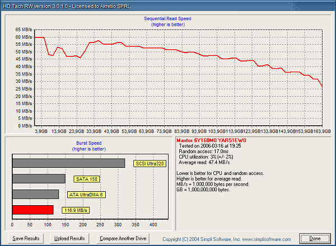Click the gray SCSI Ultra320 bar

coord(68,163)
